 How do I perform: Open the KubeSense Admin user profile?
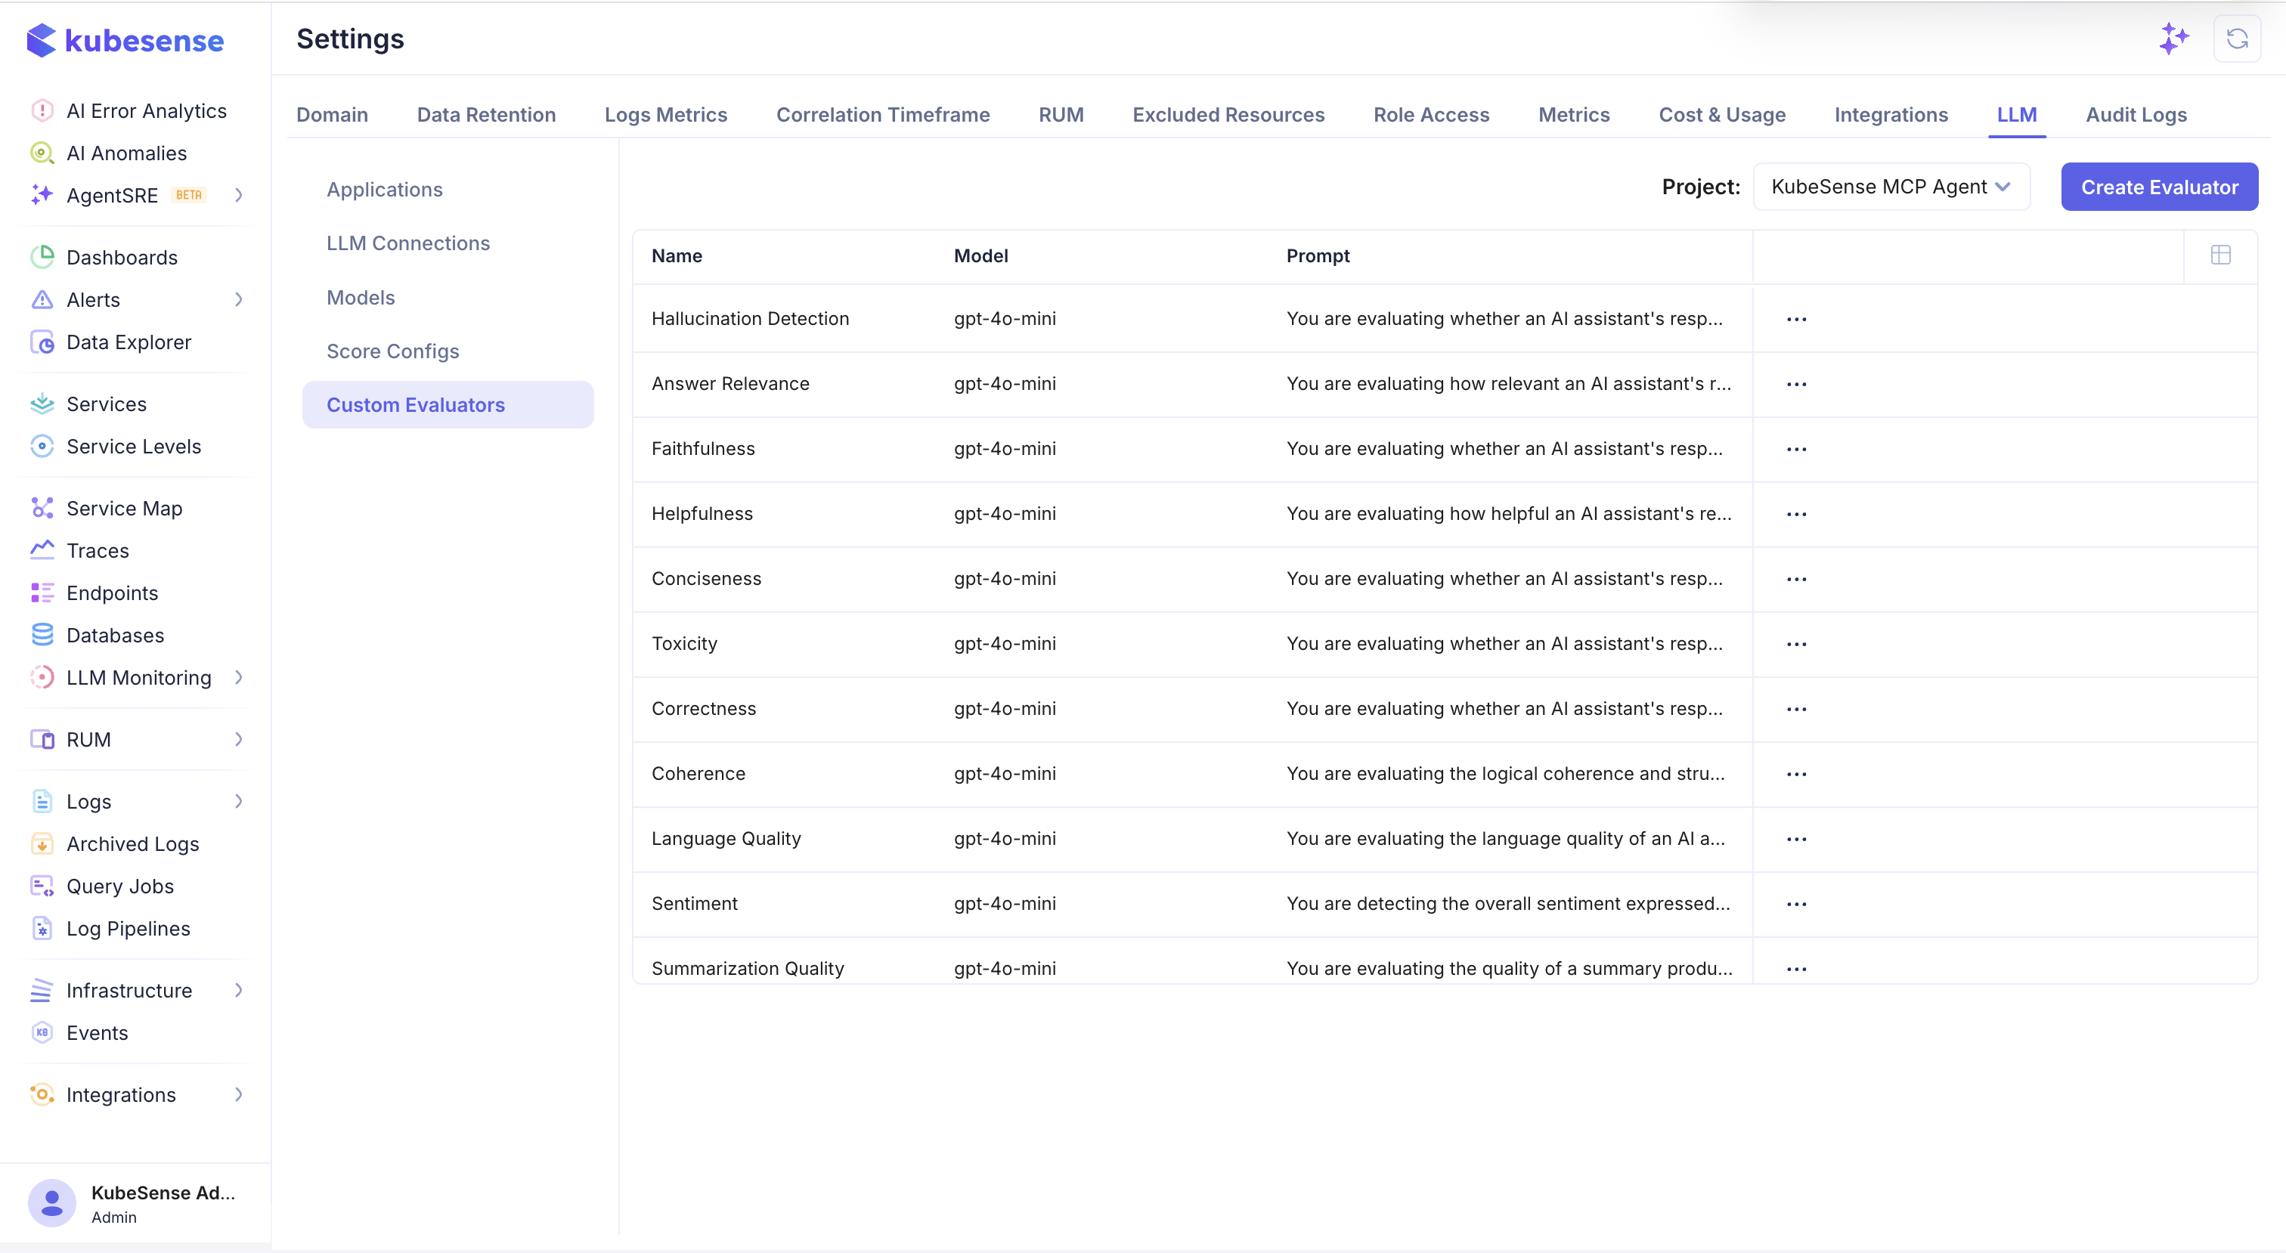pos(135,1203)
